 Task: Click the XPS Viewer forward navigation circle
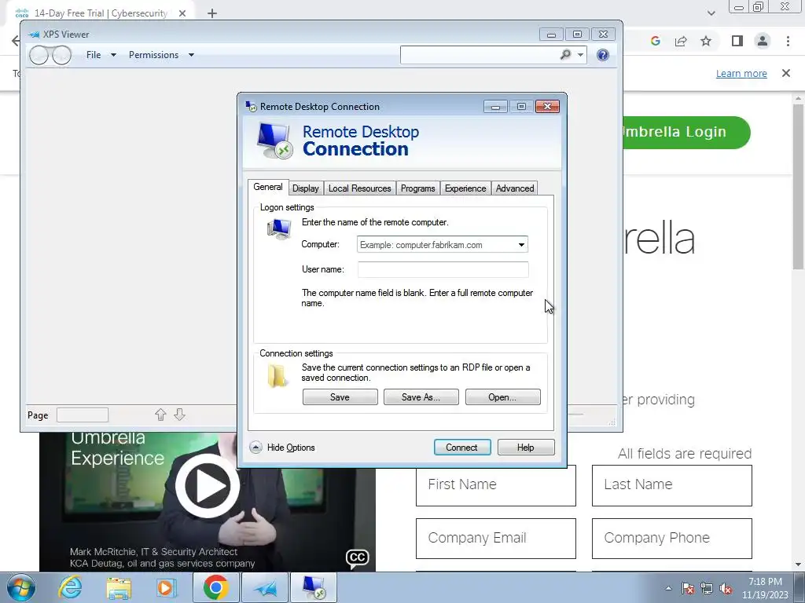pos(61,55)
